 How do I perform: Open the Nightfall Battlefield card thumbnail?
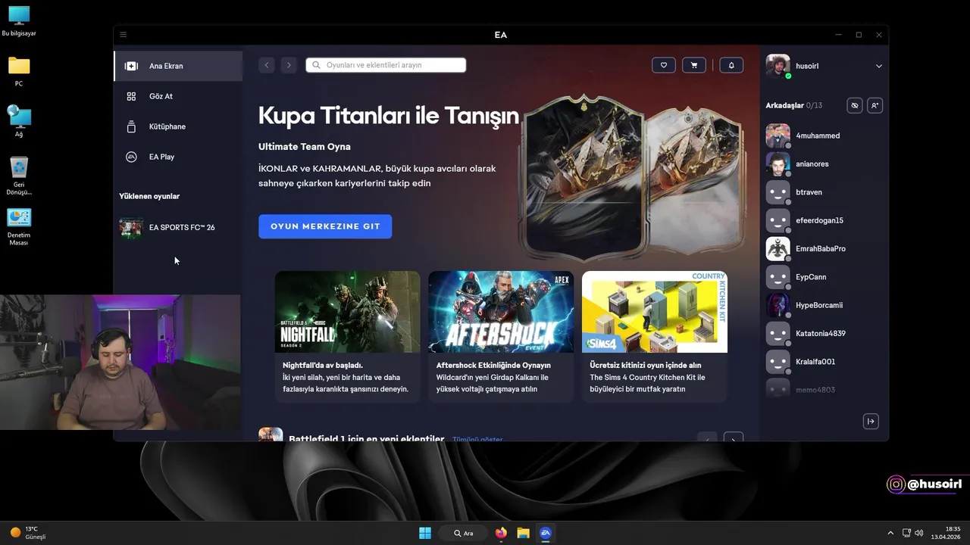point(347,312)
